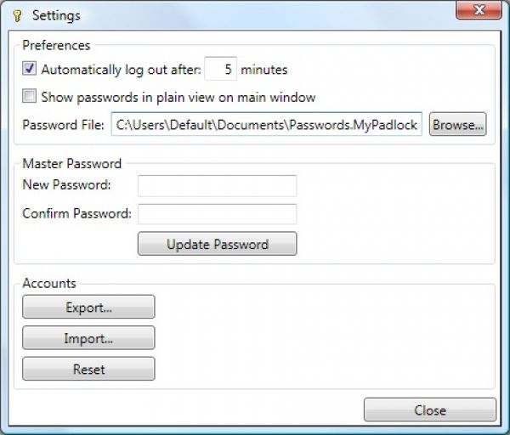Screen dimensions: 510x435
Task: Click the key icon in the title bar
Action: click(17, 15)
